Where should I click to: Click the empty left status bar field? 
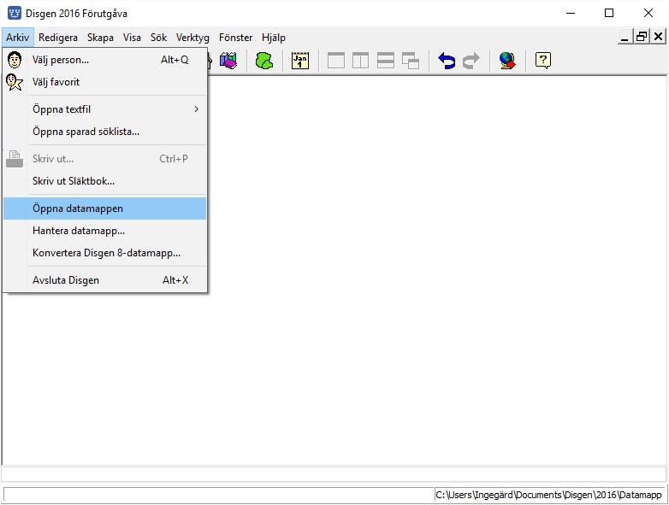[x=218, y=495]
